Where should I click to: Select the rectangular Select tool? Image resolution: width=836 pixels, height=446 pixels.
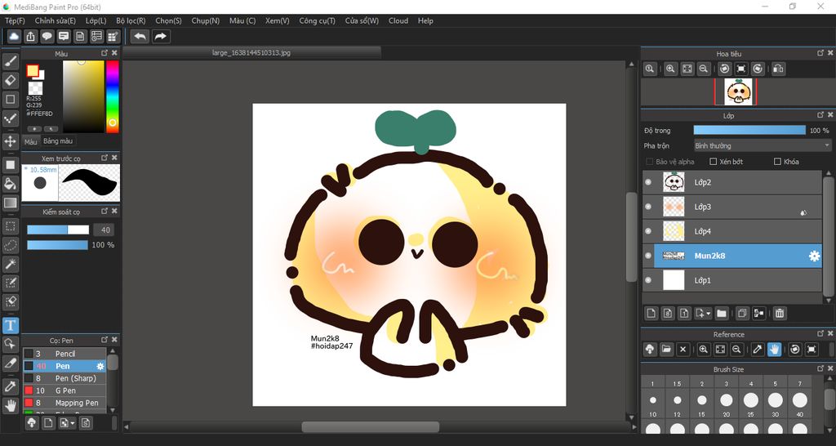click(x=11, y=226)
